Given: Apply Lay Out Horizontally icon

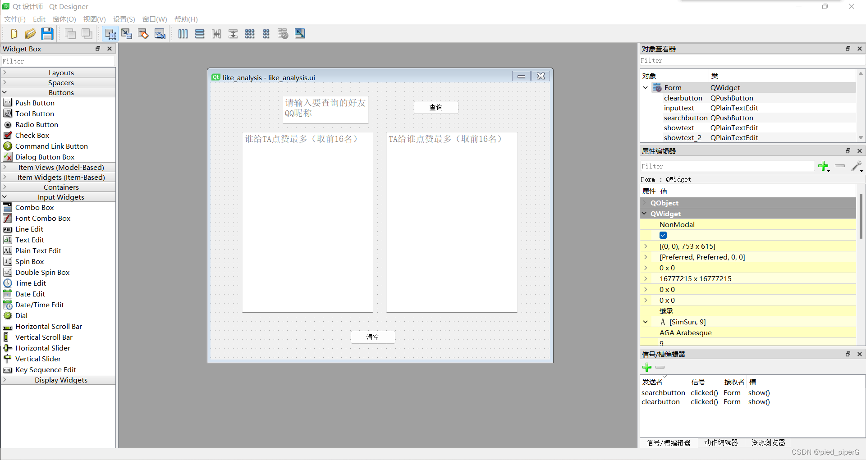Looking at the screenshot, I should click(183, 34).
